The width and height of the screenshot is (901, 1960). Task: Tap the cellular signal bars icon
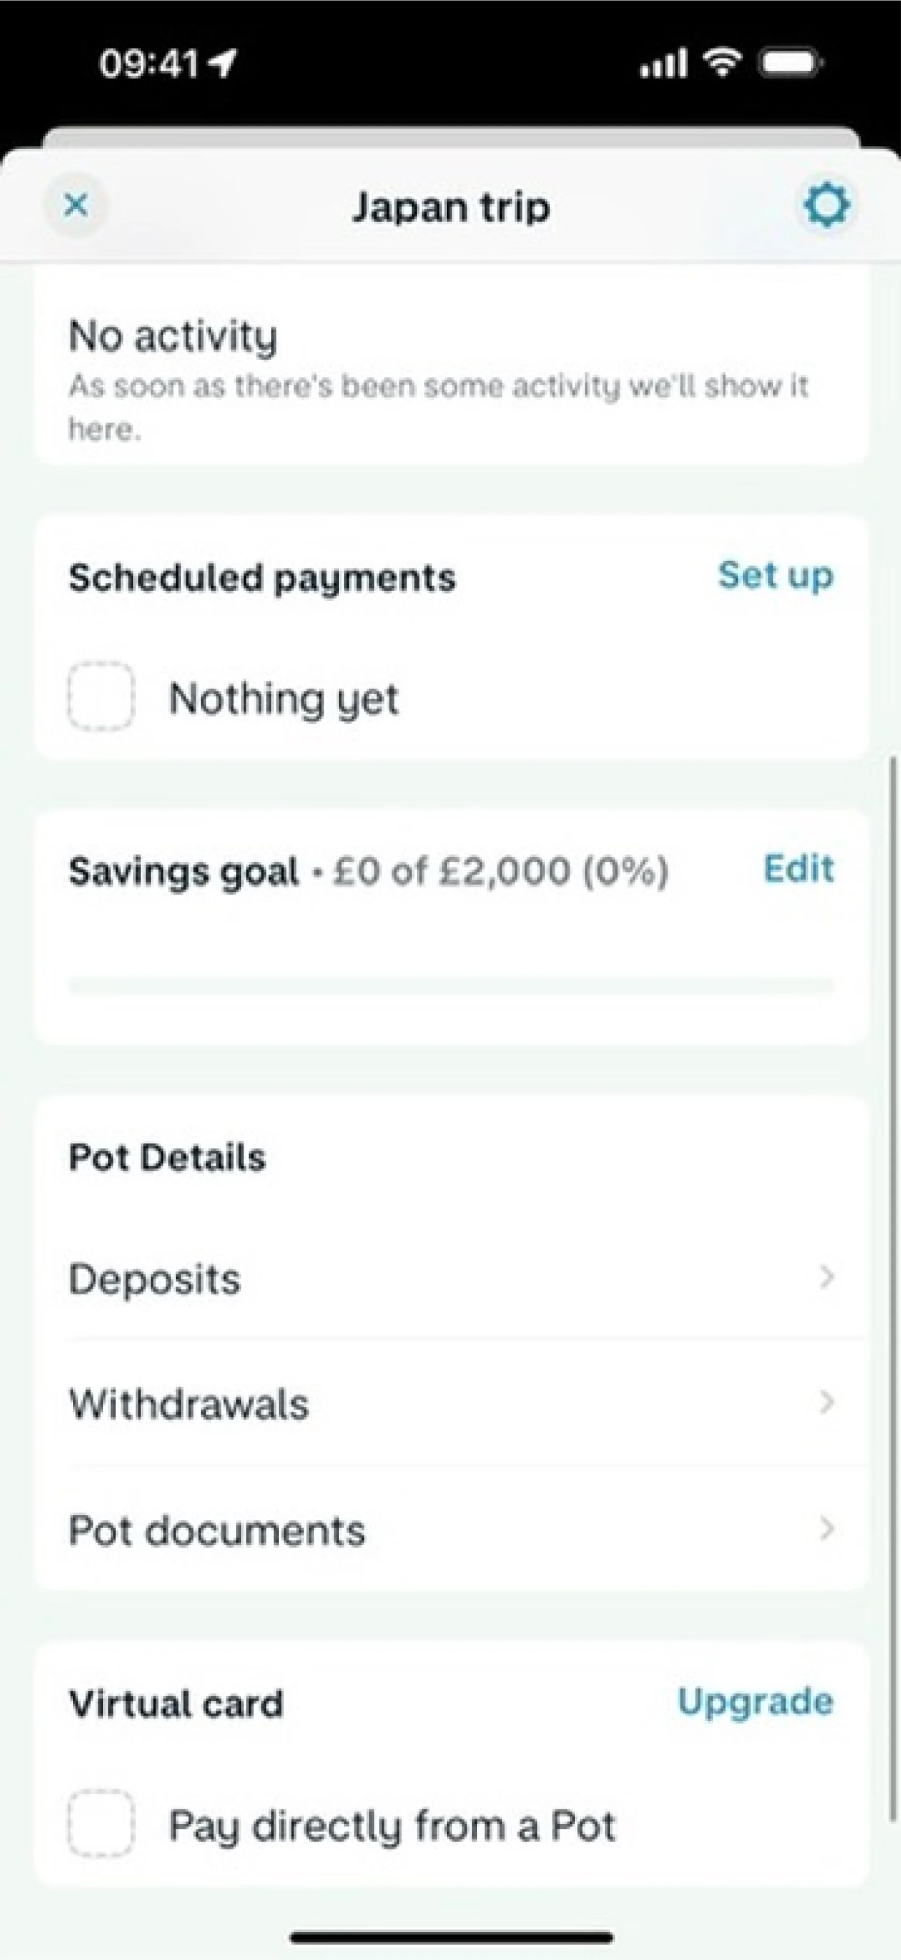click(x=663, y=63)
